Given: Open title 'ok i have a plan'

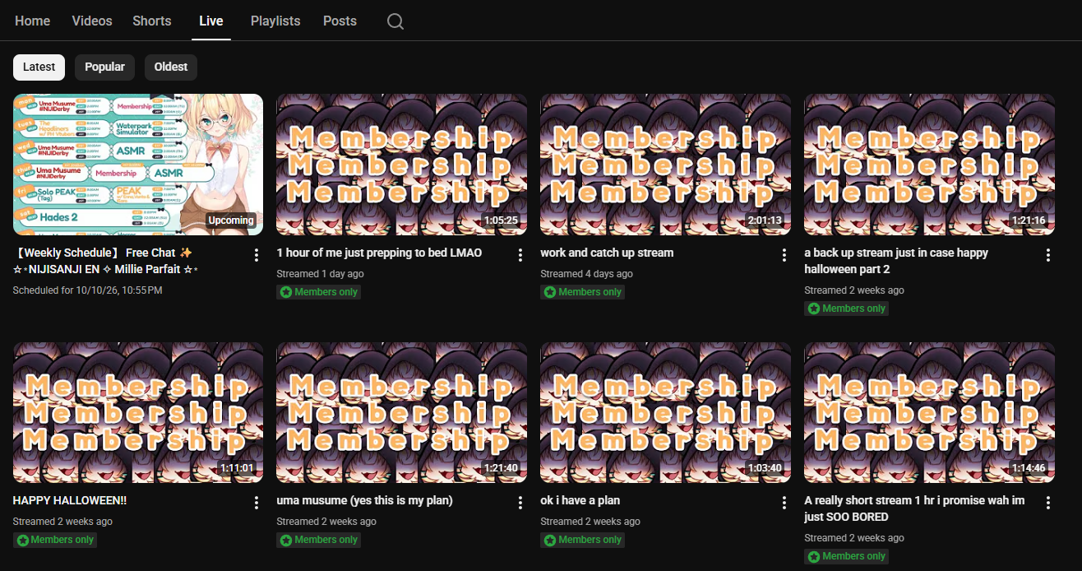Looking at the screenshot, I should [x=580, y=500].
